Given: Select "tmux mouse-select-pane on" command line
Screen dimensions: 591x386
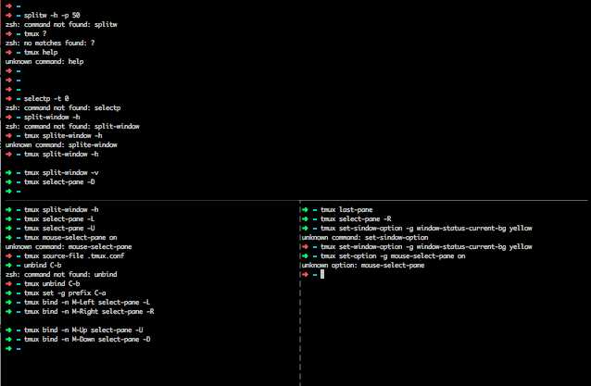Looking at the screenshot, I should coord(70,237).
